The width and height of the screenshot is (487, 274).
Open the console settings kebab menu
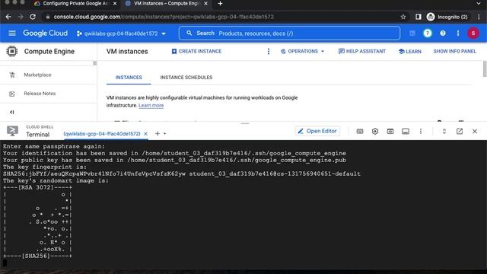click(458, 33)
